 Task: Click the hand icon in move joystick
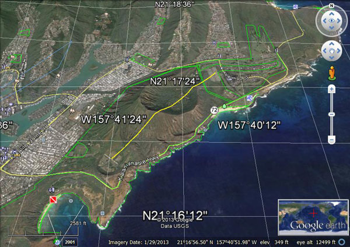pos(331,51)
